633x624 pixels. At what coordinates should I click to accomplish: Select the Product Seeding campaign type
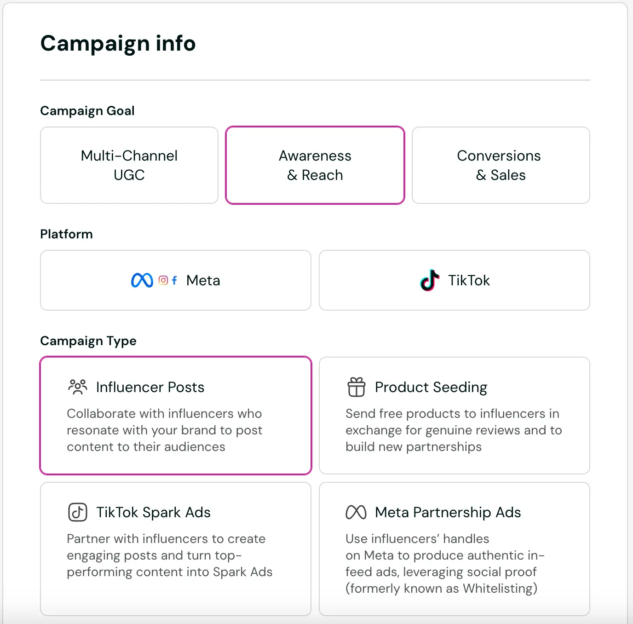[454, 415]
